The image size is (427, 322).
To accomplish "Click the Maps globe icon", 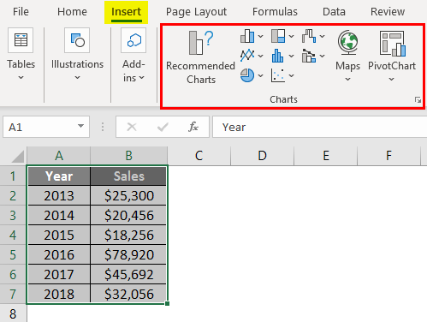I will pos(347,43).
